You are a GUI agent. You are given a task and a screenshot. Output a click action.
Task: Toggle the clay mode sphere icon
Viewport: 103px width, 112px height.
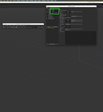[x=16, y=27]
